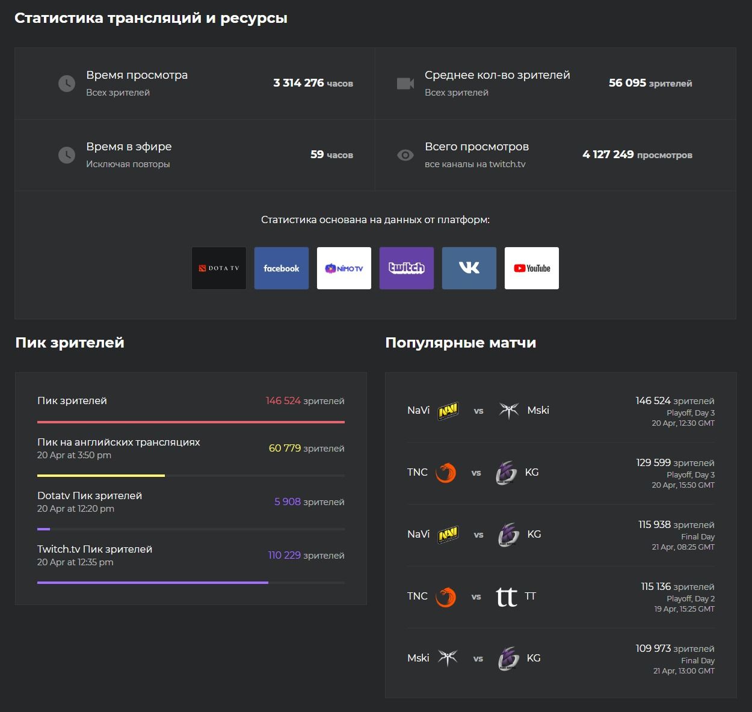
Task: Click the Популярные матчи heading
Action: [461, 343]
